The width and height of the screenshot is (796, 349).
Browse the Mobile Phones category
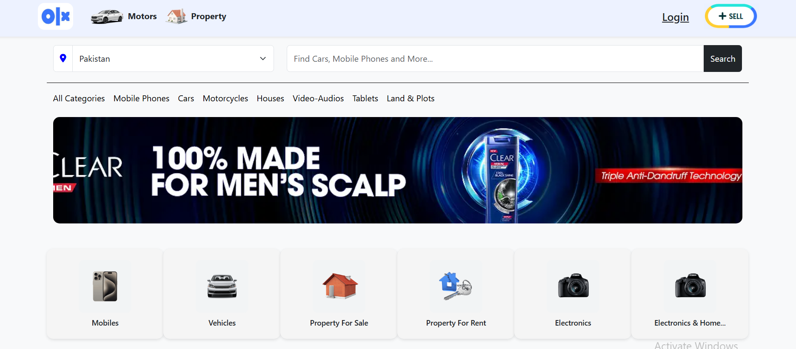[x=141, y=98]
